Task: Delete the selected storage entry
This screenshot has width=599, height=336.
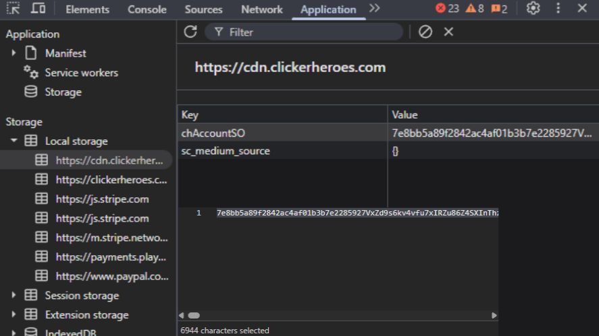Action: 448,32
